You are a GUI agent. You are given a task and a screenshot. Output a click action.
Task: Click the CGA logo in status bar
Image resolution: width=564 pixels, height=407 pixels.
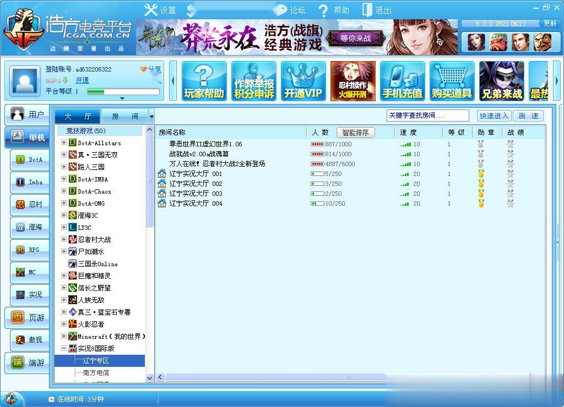pyautogui.click(x=11, y=398)
